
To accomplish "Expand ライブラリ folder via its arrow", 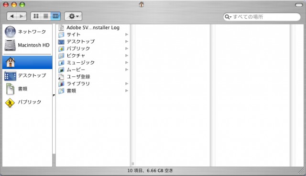I will pos(127,83).
